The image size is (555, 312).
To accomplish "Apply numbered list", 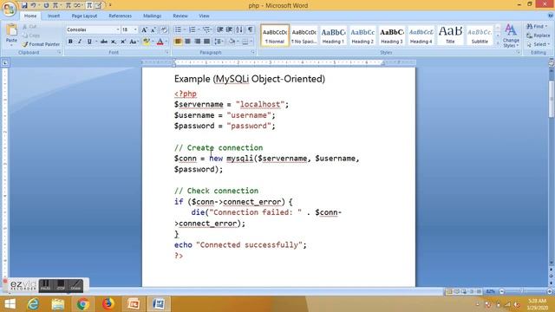I will click(x=193, y=29).
